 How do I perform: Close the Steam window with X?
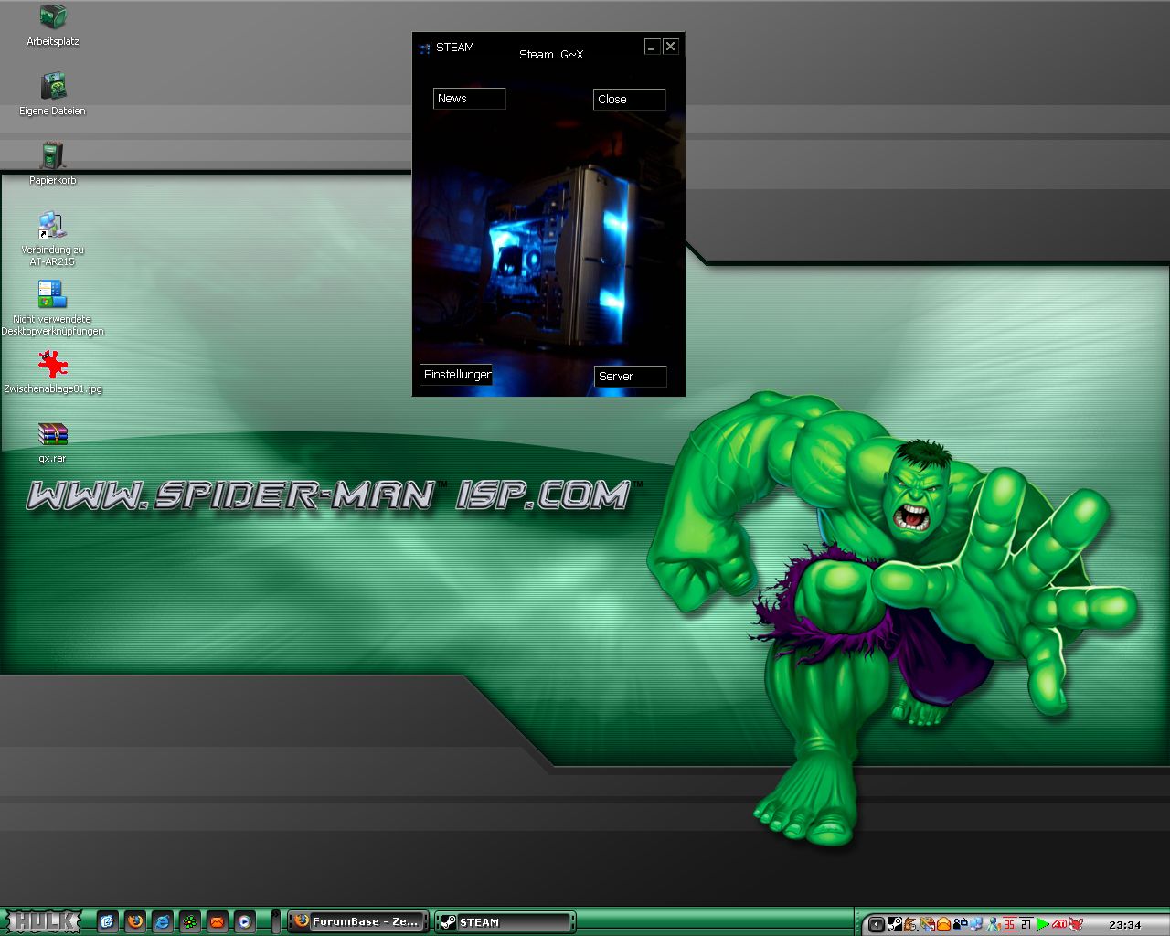click(670, 47)
